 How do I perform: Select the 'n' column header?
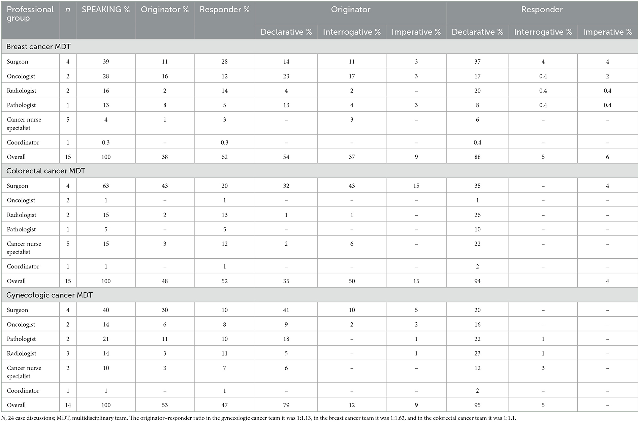coord(68,10)
